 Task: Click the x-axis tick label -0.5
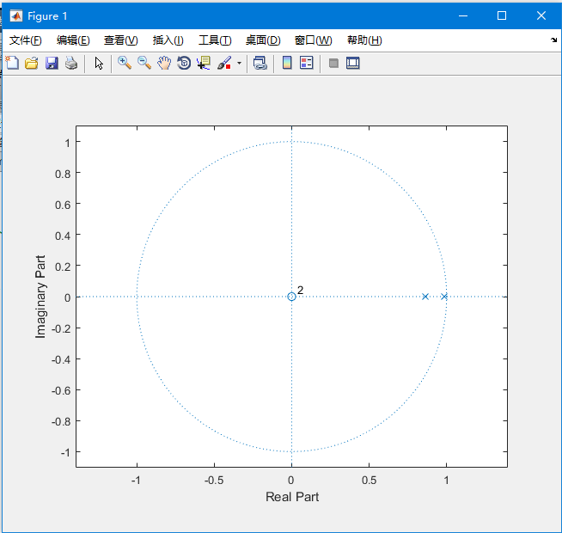214,480
